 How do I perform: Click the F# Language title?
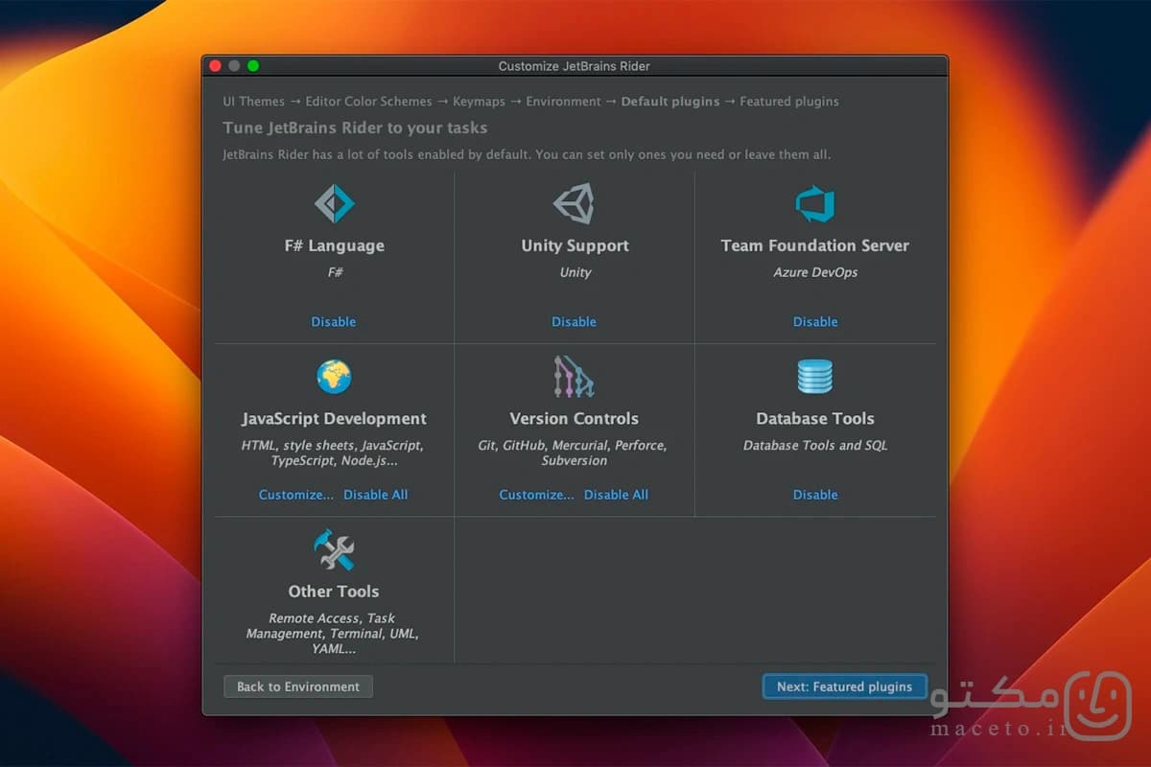point(334,245)
